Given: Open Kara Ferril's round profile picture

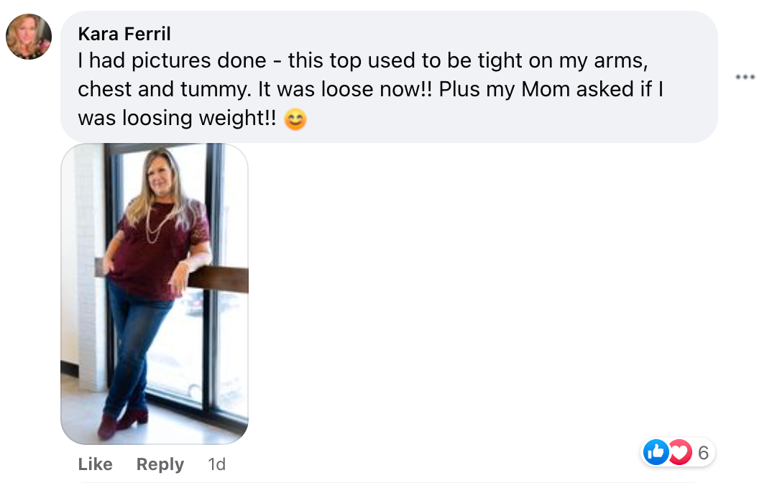Looking at the screenshot, I should [29, 37].
